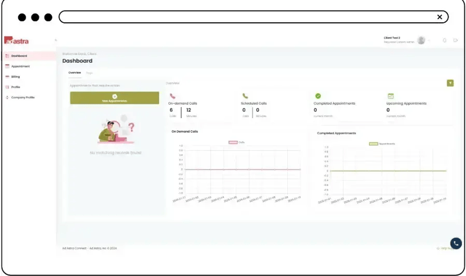Expand the account dropdown arrow

tap(429, 40)
